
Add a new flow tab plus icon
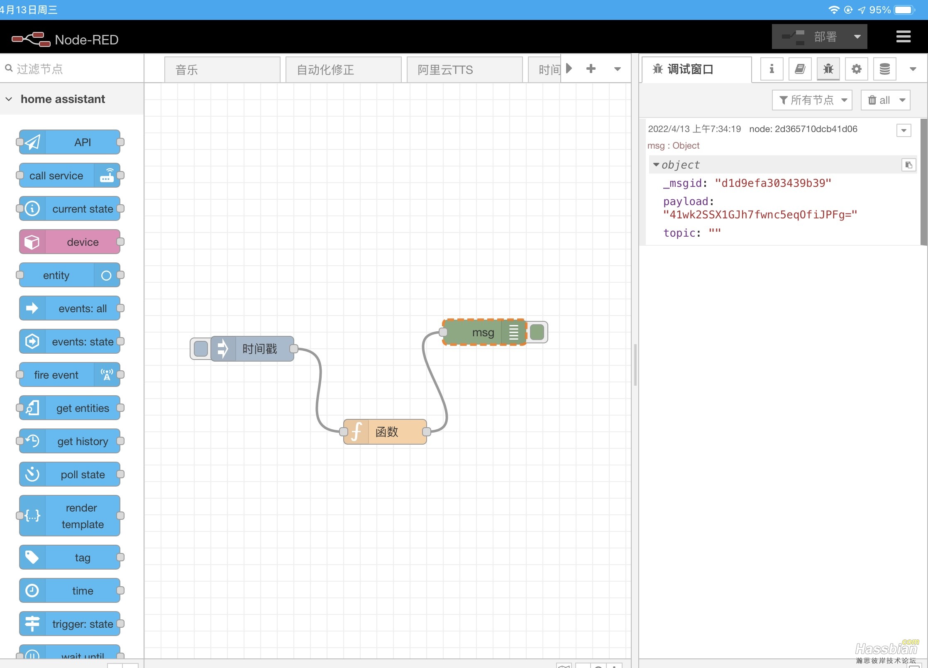[x=591, y=69]
